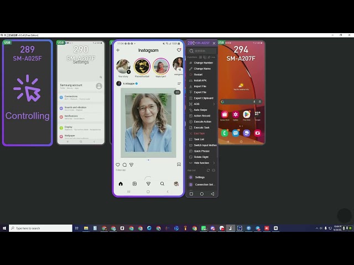Open Notifications on device 290

coord(81,117)
